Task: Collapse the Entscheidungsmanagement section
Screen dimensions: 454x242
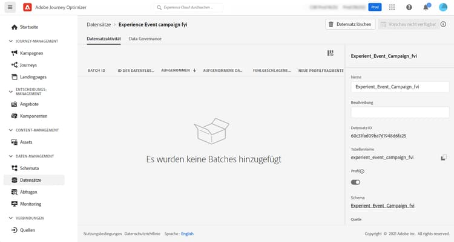Action: click(x=11, y=92)
